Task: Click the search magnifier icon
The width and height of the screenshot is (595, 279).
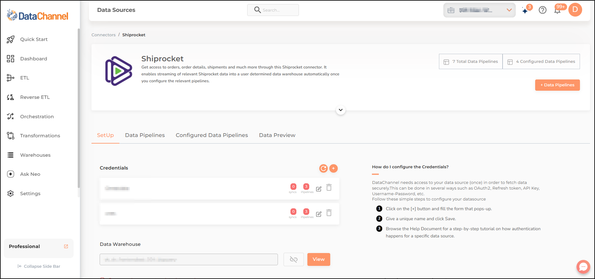Action: click(x=258, y=10)
